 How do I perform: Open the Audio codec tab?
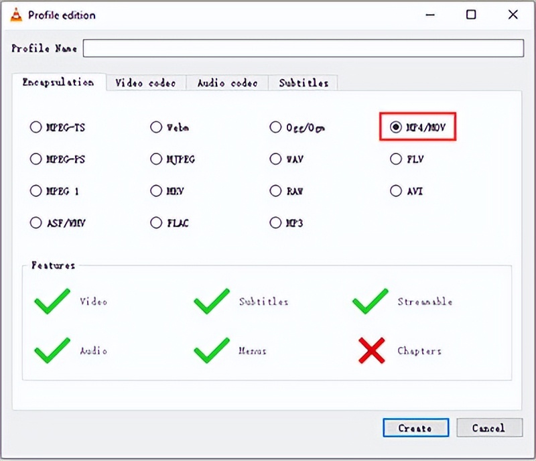click(227, 83)
